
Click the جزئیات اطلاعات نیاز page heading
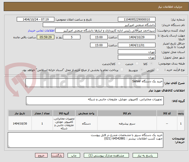tap(170, 7)
